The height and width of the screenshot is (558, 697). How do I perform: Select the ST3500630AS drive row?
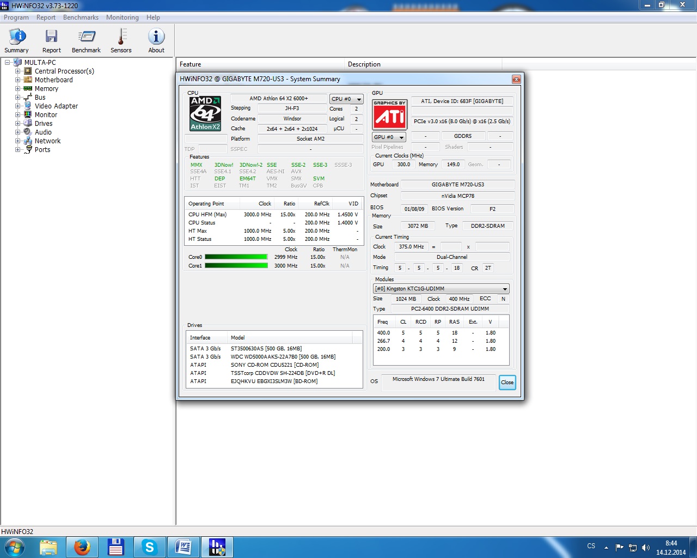tap(274, 348)
